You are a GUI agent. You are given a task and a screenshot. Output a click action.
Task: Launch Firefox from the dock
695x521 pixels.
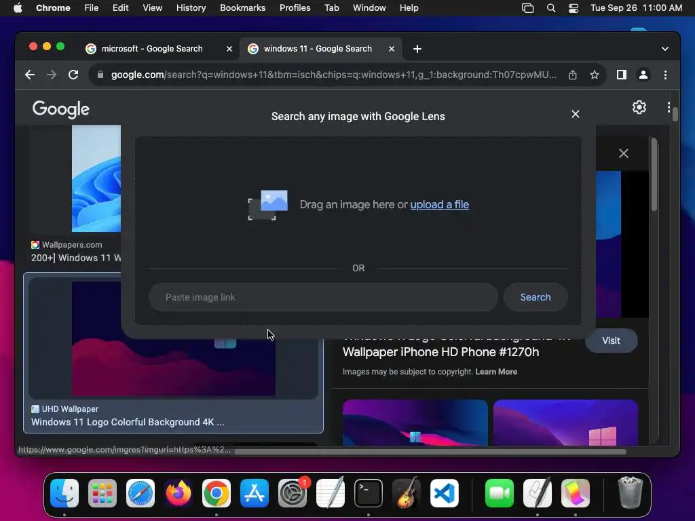179,493
